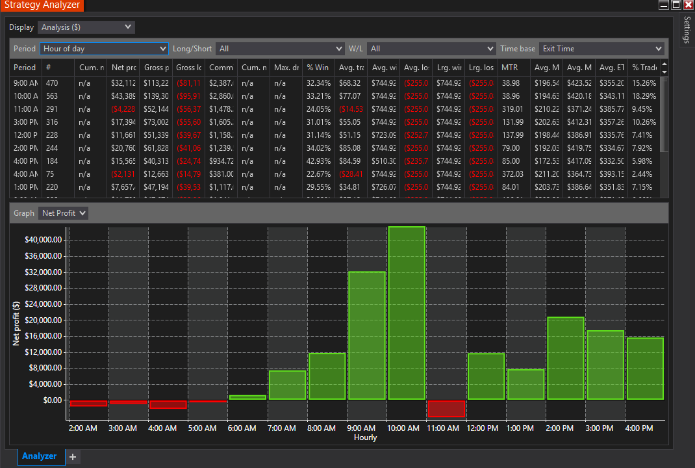Maximize the Strategy Analyzer window
The width and height of the screenshot is (695, 468).
[676, 5]
